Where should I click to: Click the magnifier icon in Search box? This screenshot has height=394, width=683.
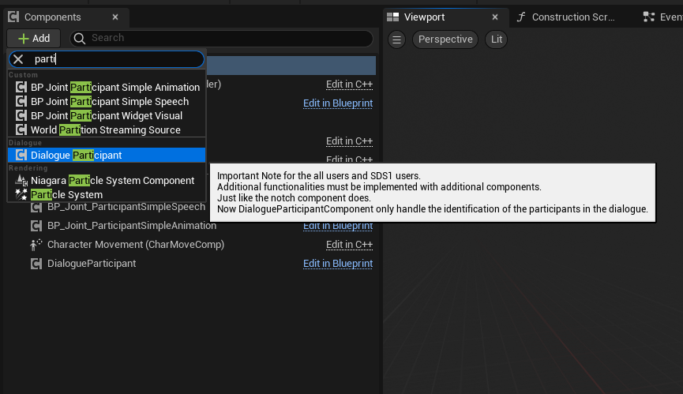(x=80, y=38)
